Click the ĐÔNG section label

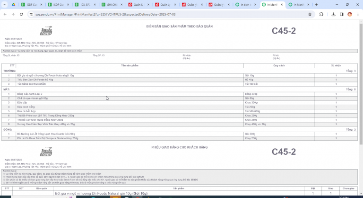coord(8,130)
